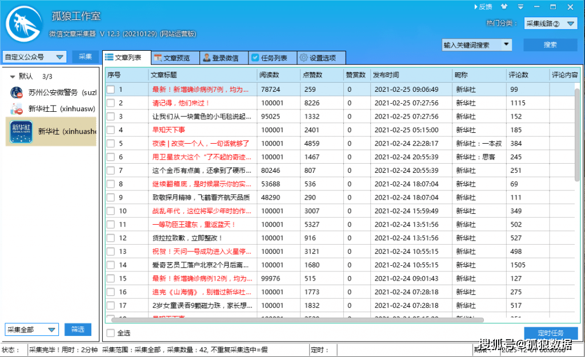Open the title bar menu arrow
585x357 pixels.
[520, 7]
